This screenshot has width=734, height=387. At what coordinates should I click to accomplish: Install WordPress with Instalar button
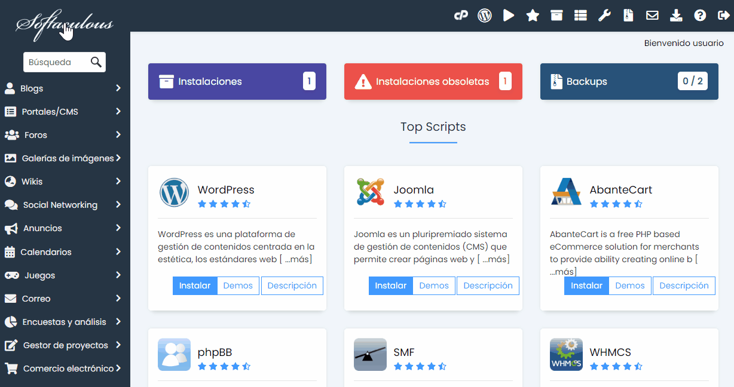pos(195,285)
